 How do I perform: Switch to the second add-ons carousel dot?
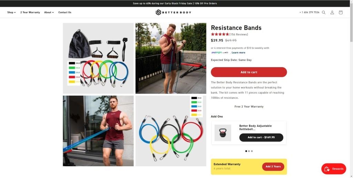point(249,151)
